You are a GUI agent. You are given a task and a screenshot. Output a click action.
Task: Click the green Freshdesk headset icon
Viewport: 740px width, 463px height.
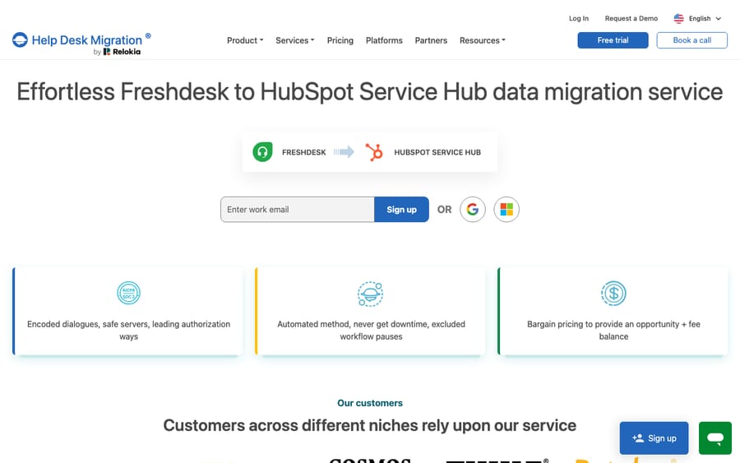pos(262,152)
